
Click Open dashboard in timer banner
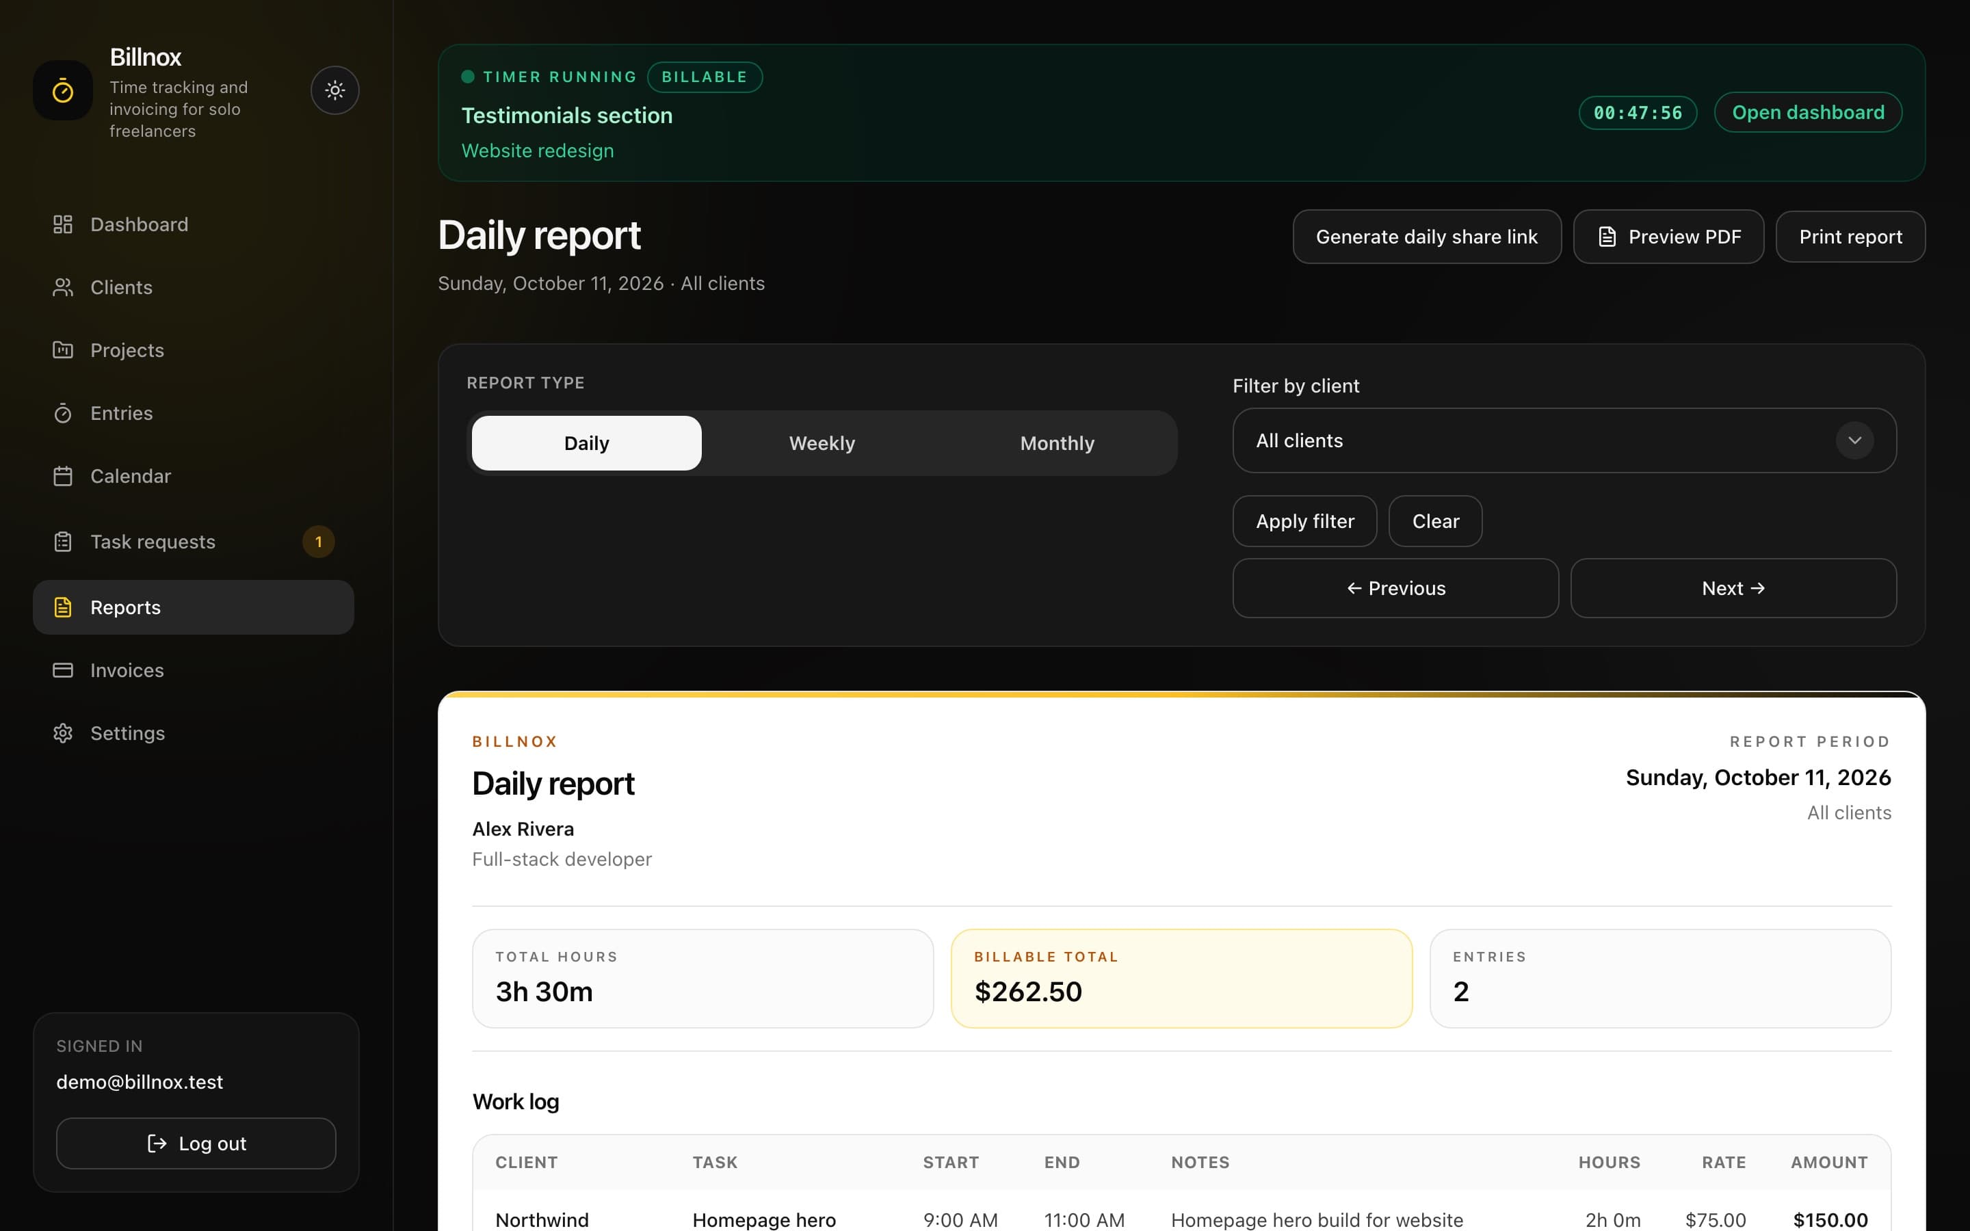1808,112
